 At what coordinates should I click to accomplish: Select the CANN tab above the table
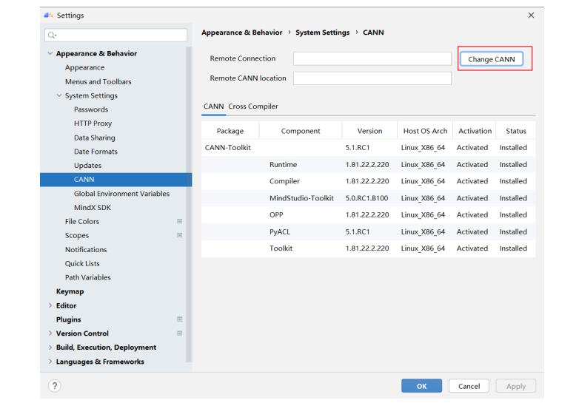[213, 106]
